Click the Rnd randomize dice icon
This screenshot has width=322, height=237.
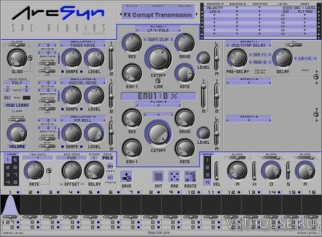pyautogui.click(x=174, y=177)
